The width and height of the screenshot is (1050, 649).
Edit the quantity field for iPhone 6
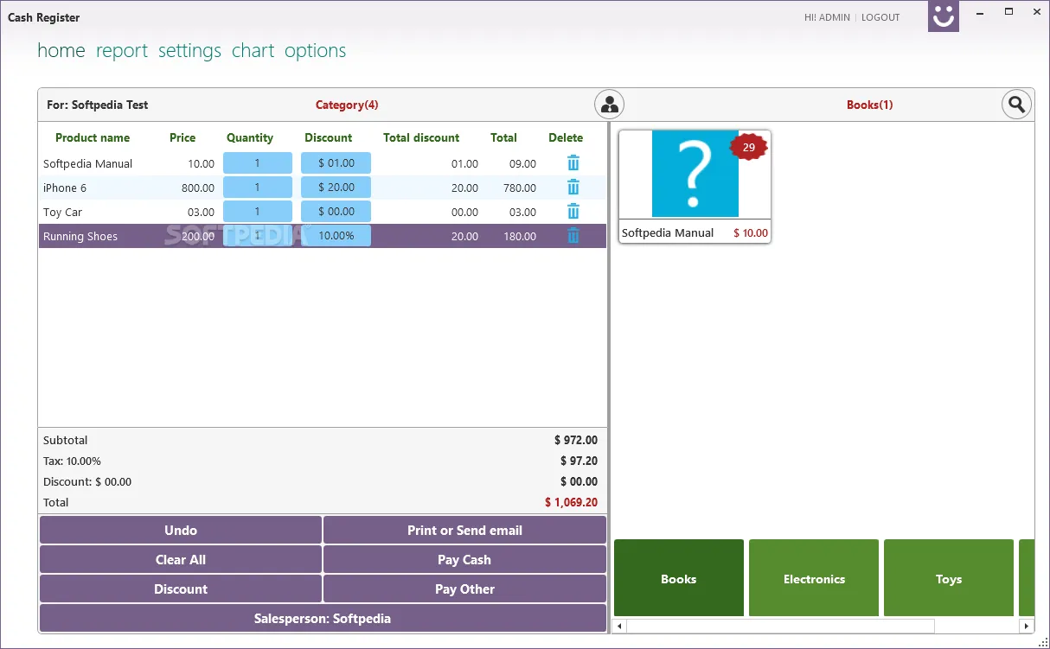pos(257,187)
